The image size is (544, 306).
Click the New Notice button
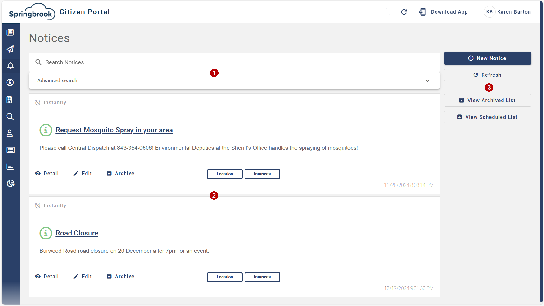click(x=488, y=58)
